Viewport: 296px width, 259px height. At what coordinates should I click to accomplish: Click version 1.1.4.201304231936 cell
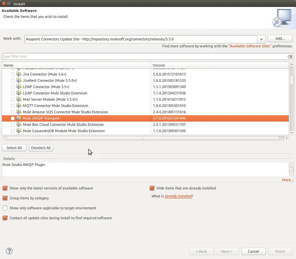169,93
